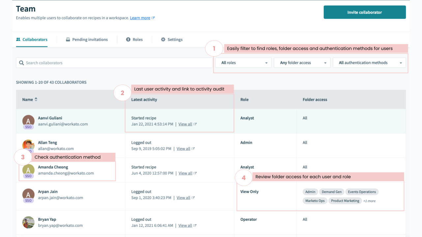This screenshot has height=237, width=422.
Task: Select the email allan@workato.com
Action: click(x=56, y=149)
